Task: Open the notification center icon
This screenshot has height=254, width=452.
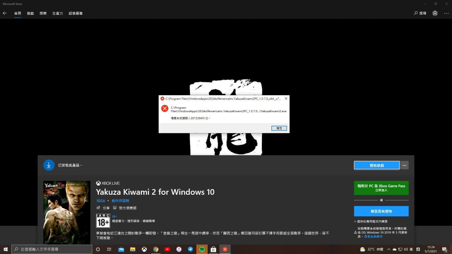Action: pos(445,249)
